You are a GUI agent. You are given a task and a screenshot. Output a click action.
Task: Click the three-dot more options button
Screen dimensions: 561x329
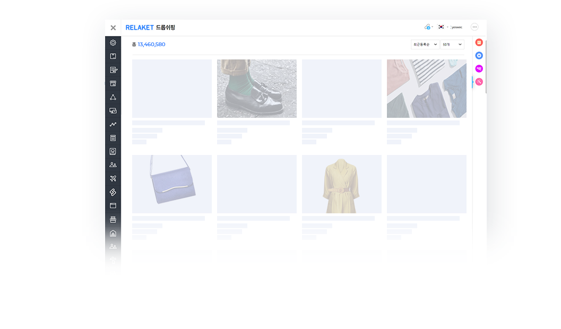pos(474,27)
